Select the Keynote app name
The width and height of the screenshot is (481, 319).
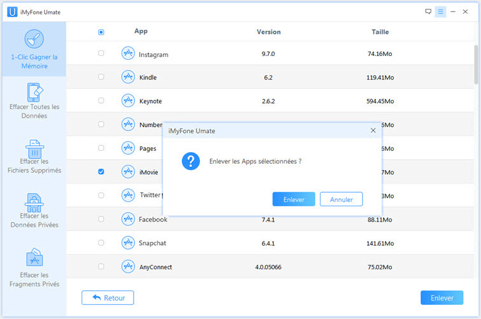point(150,101)
